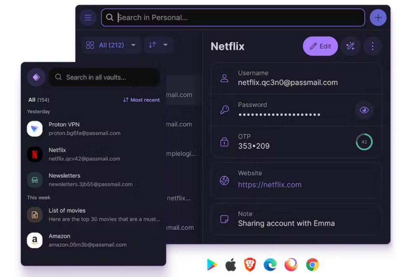Open the hamburger menu in main window

tap(88, 17)
